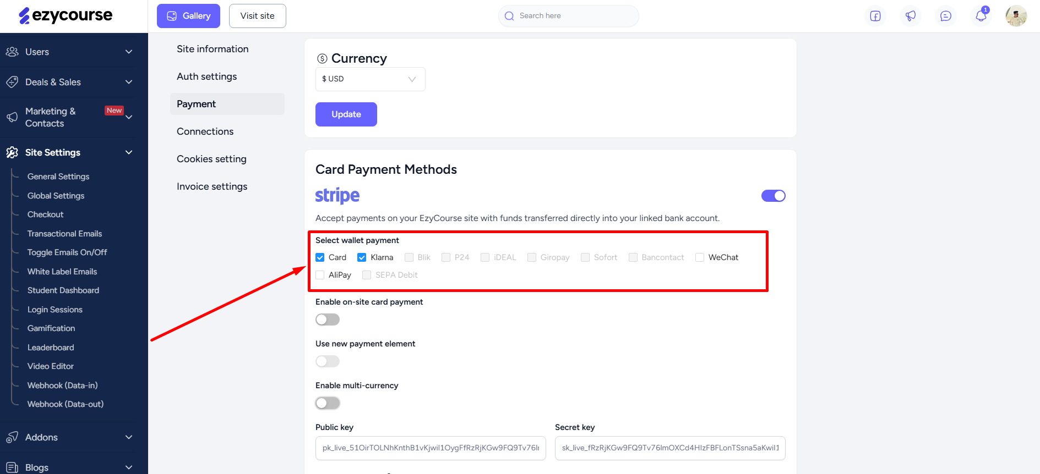
Task: Open the Facebook icon in header
Action: coord(875,16)
